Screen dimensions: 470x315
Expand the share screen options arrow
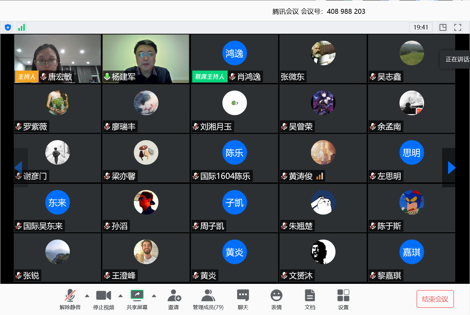tap(154, 296)
